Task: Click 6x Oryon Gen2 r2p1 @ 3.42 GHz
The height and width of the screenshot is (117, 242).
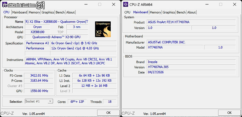Action: tap(83, 43)
